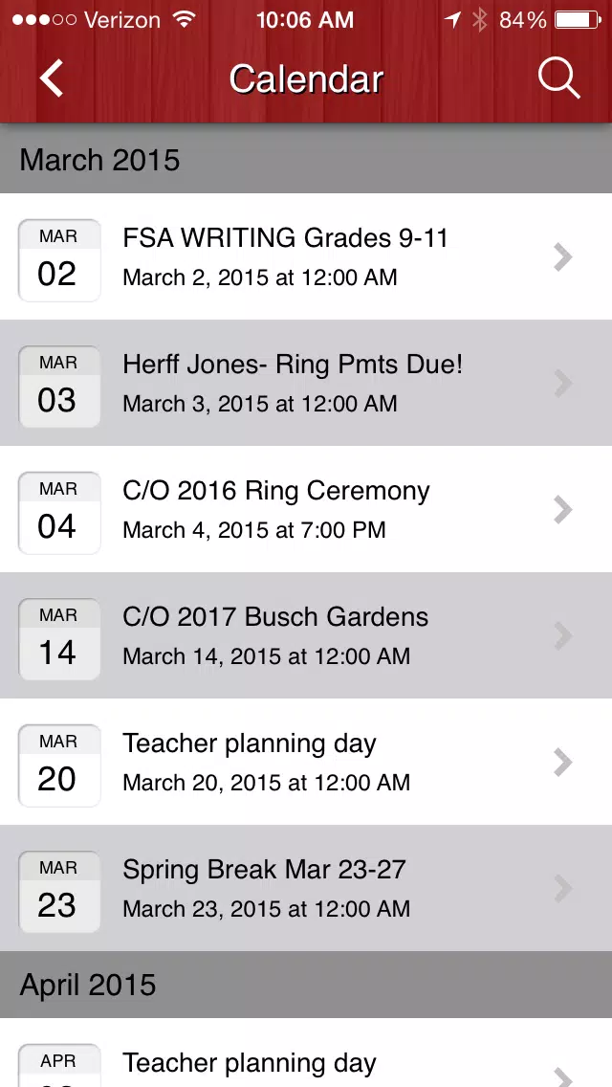
Task: Tap the MAR 02 date badge
Action: [x=59, y=260]
